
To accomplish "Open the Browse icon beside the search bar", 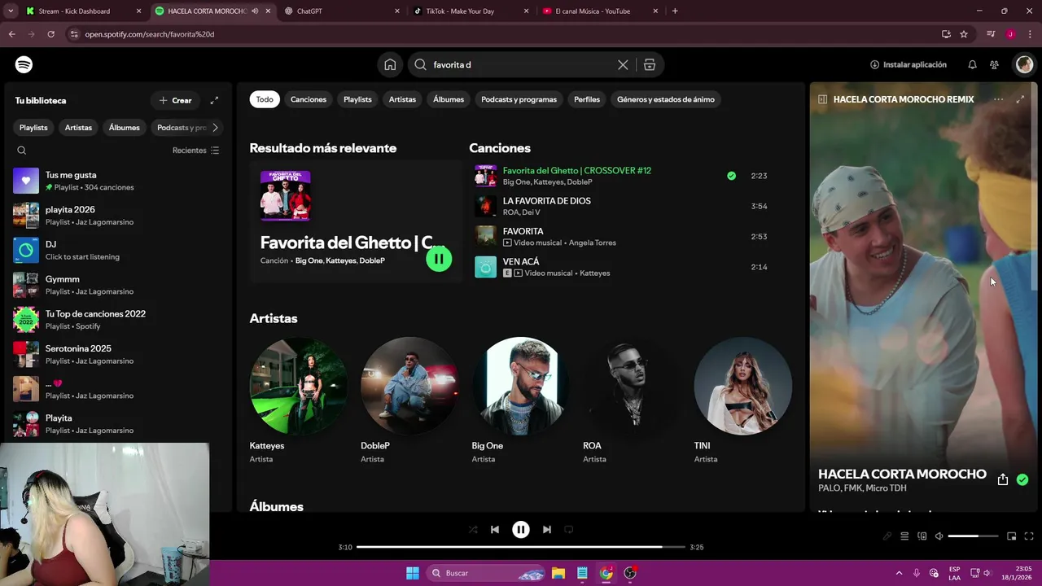I will pyautogui.click(x=650, y=64).
